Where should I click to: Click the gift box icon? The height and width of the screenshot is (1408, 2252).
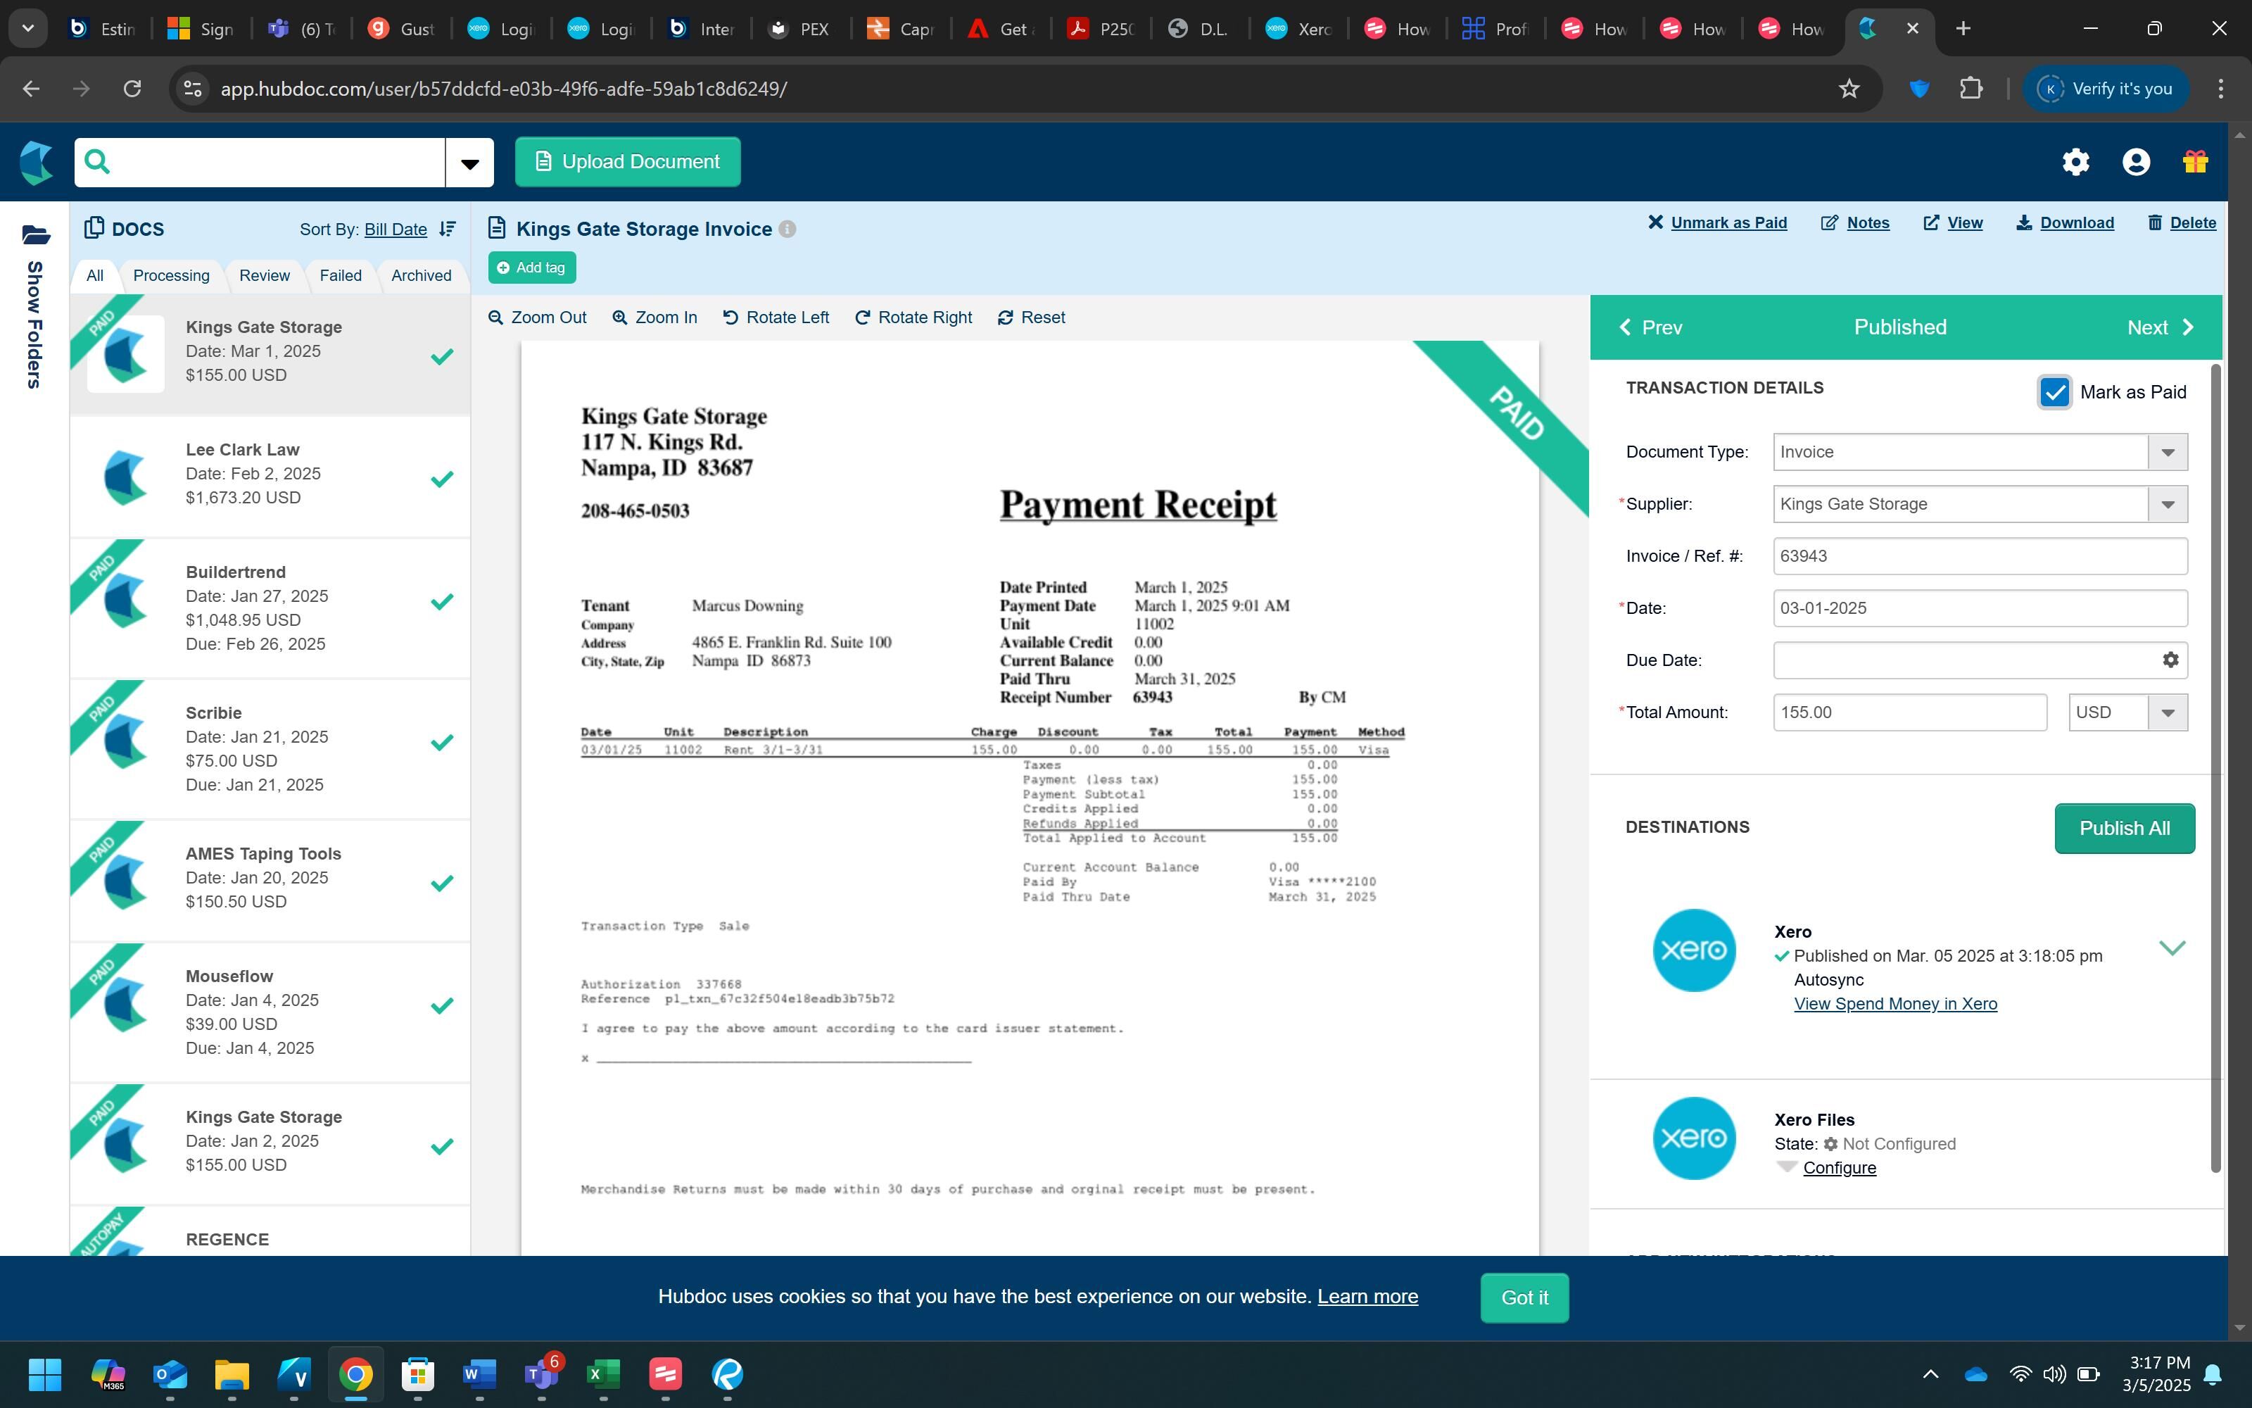2195,162
